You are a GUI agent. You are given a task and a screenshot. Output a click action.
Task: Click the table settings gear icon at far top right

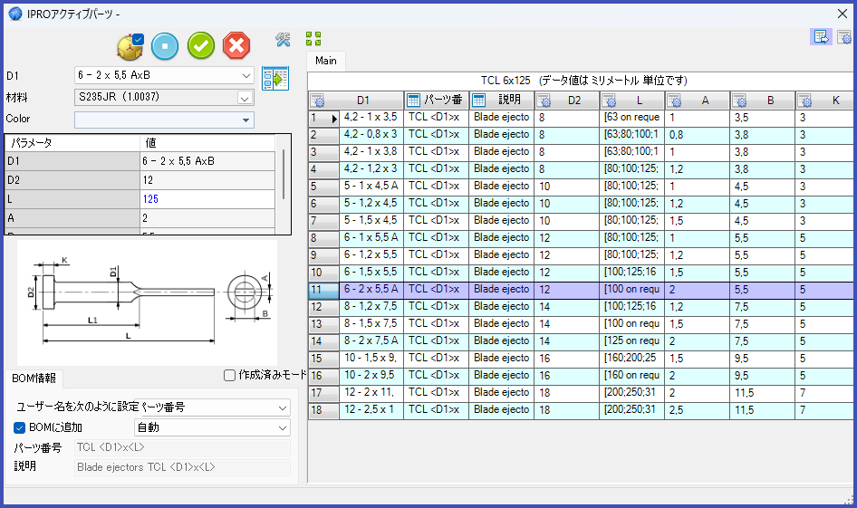click(x=843, y=37)
